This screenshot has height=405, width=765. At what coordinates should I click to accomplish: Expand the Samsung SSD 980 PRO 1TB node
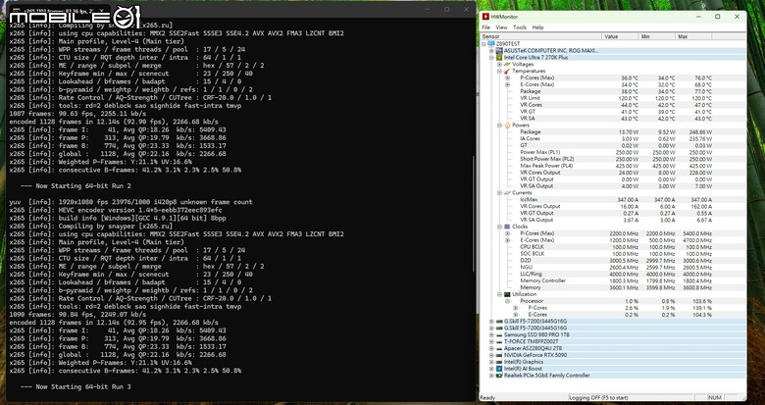pos(491,335)
